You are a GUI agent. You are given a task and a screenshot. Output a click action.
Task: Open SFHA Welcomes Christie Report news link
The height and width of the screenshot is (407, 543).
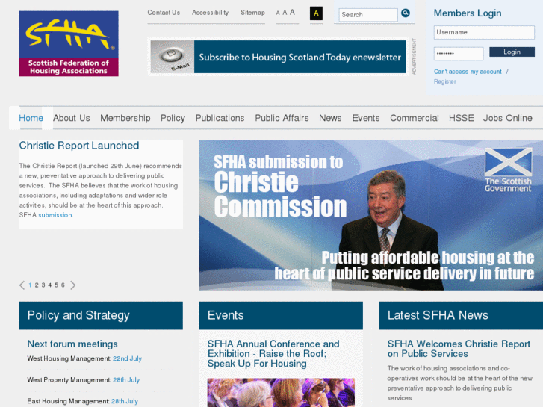459,349
